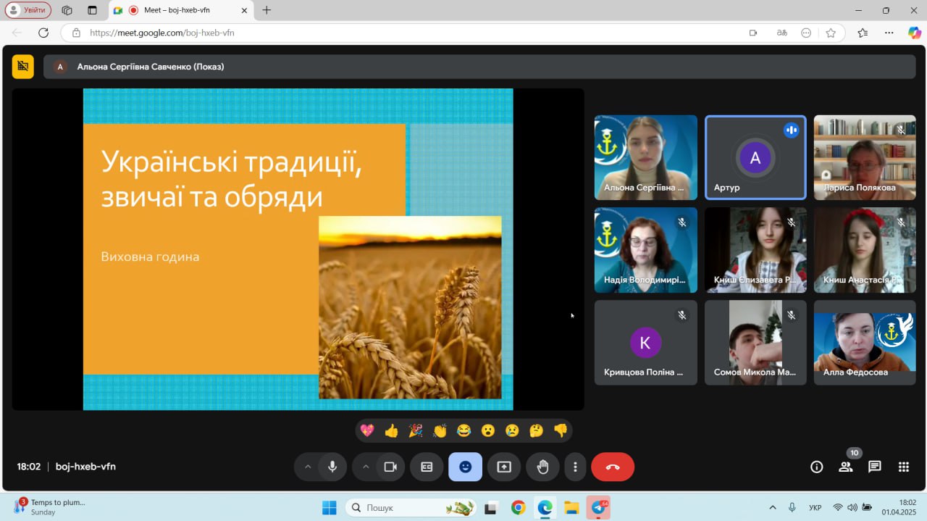Viewport: 927px width, 521px height.
Task: Expand video settings chevron beside camera
Action: (366, 467)
